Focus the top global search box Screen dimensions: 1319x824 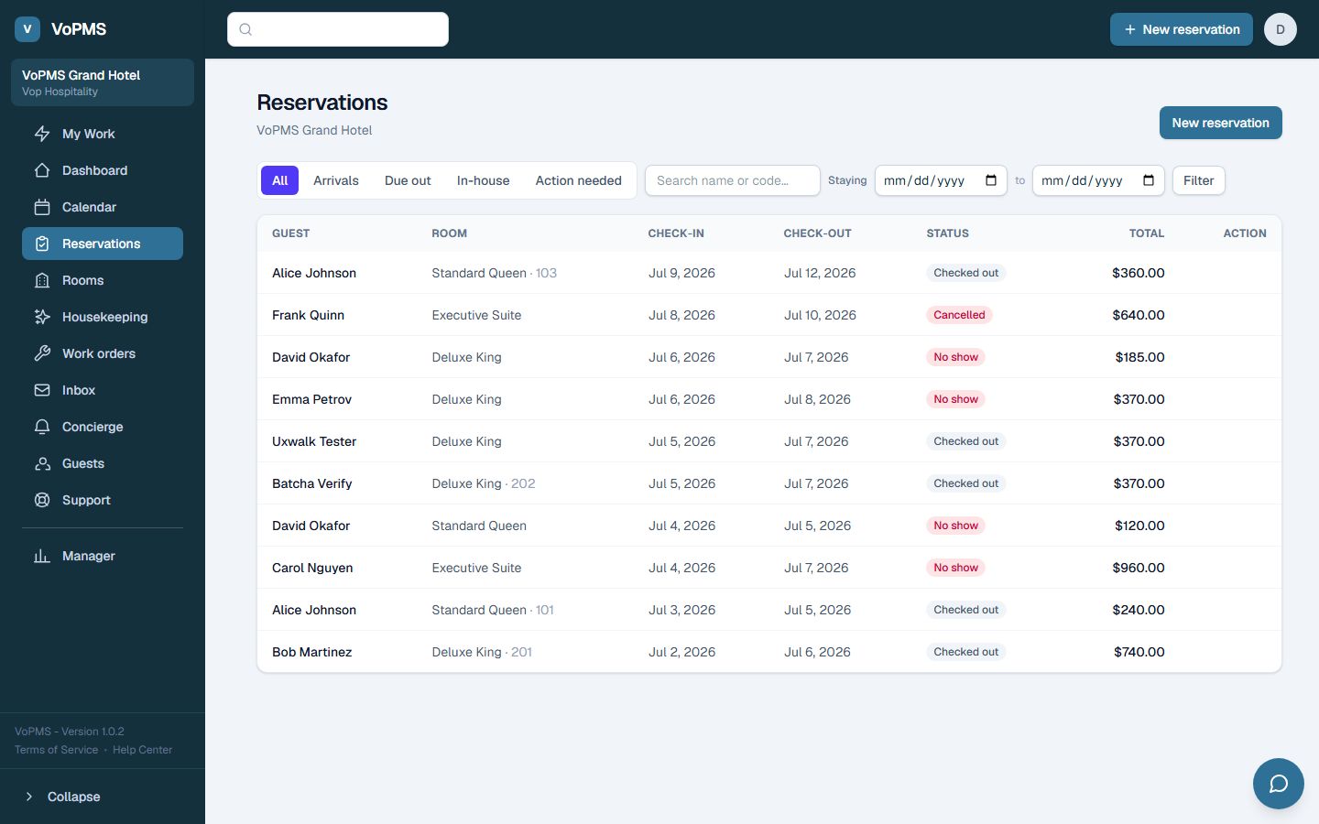338,29
